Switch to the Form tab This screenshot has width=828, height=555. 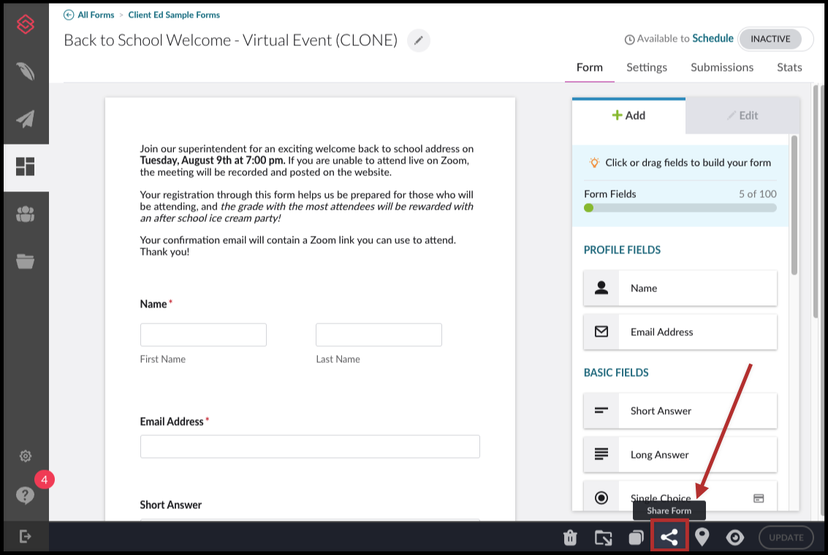pyautogui.click(x=589, y=67)
